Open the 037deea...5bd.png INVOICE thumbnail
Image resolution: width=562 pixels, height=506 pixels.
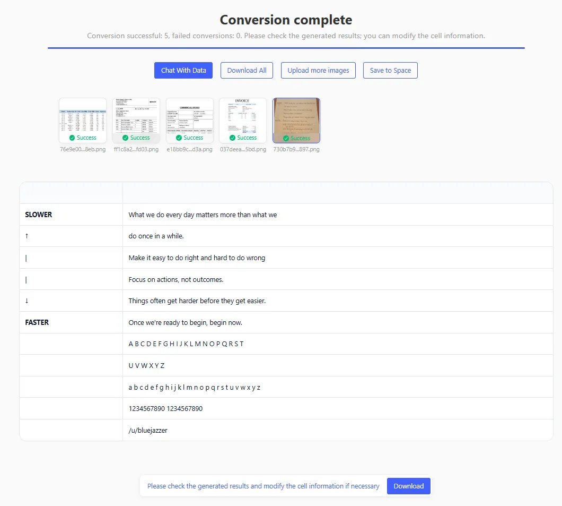[x=243, y=118]
